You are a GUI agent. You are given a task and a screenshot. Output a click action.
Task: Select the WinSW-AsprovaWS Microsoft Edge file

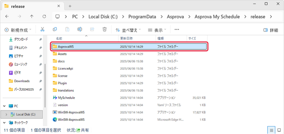click(129, 120)
